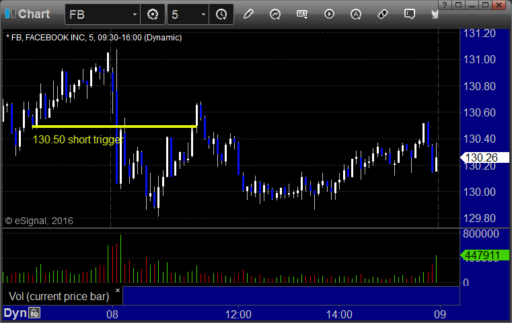Screen dimensions: 512x323
Task: Open the FB symbol dropdown
Action: [x=135, y=14]
